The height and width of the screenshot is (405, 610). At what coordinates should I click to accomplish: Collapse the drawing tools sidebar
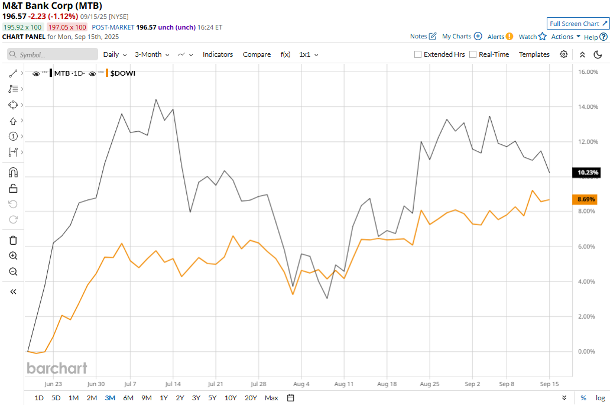pyautogui.click(x=13, y=292)
